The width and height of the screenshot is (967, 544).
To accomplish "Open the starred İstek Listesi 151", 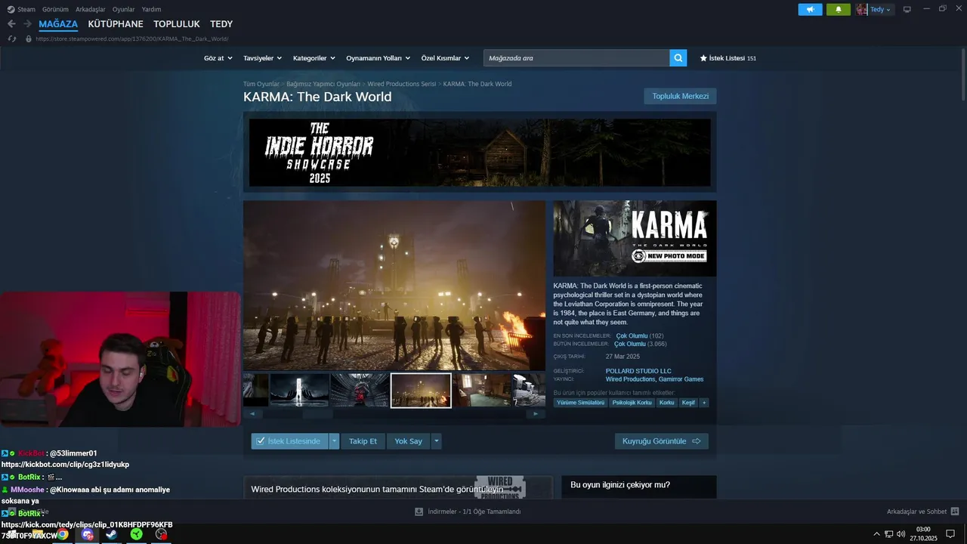I will 728,58.
